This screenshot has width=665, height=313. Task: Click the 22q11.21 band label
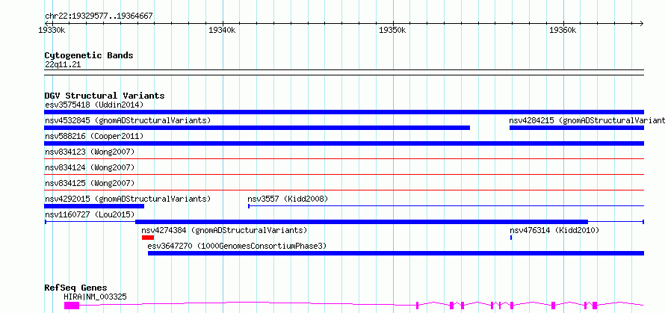63,65
